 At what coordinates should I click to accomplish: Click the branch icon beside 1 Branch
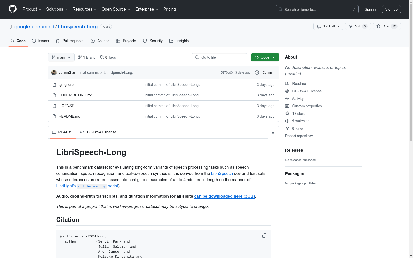[x=80, y=57]
